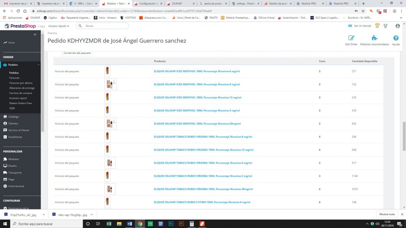Open TABACO RUBIO VIRGINIA Nicotina-3 mg/ml link

[x=203, y=176]
